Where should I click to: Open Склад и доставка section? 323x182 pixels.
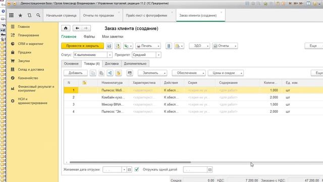click(31, 70)
